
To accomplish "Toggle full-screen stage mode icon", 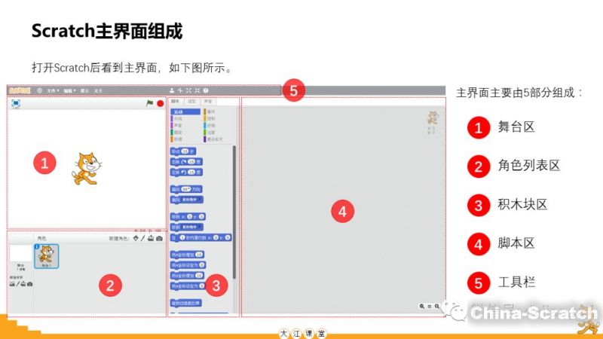I will click(x=15, y=103).
